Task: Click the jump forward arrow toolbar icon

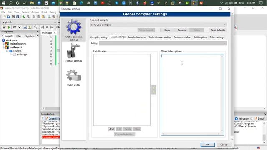Action: coord(51,27)
